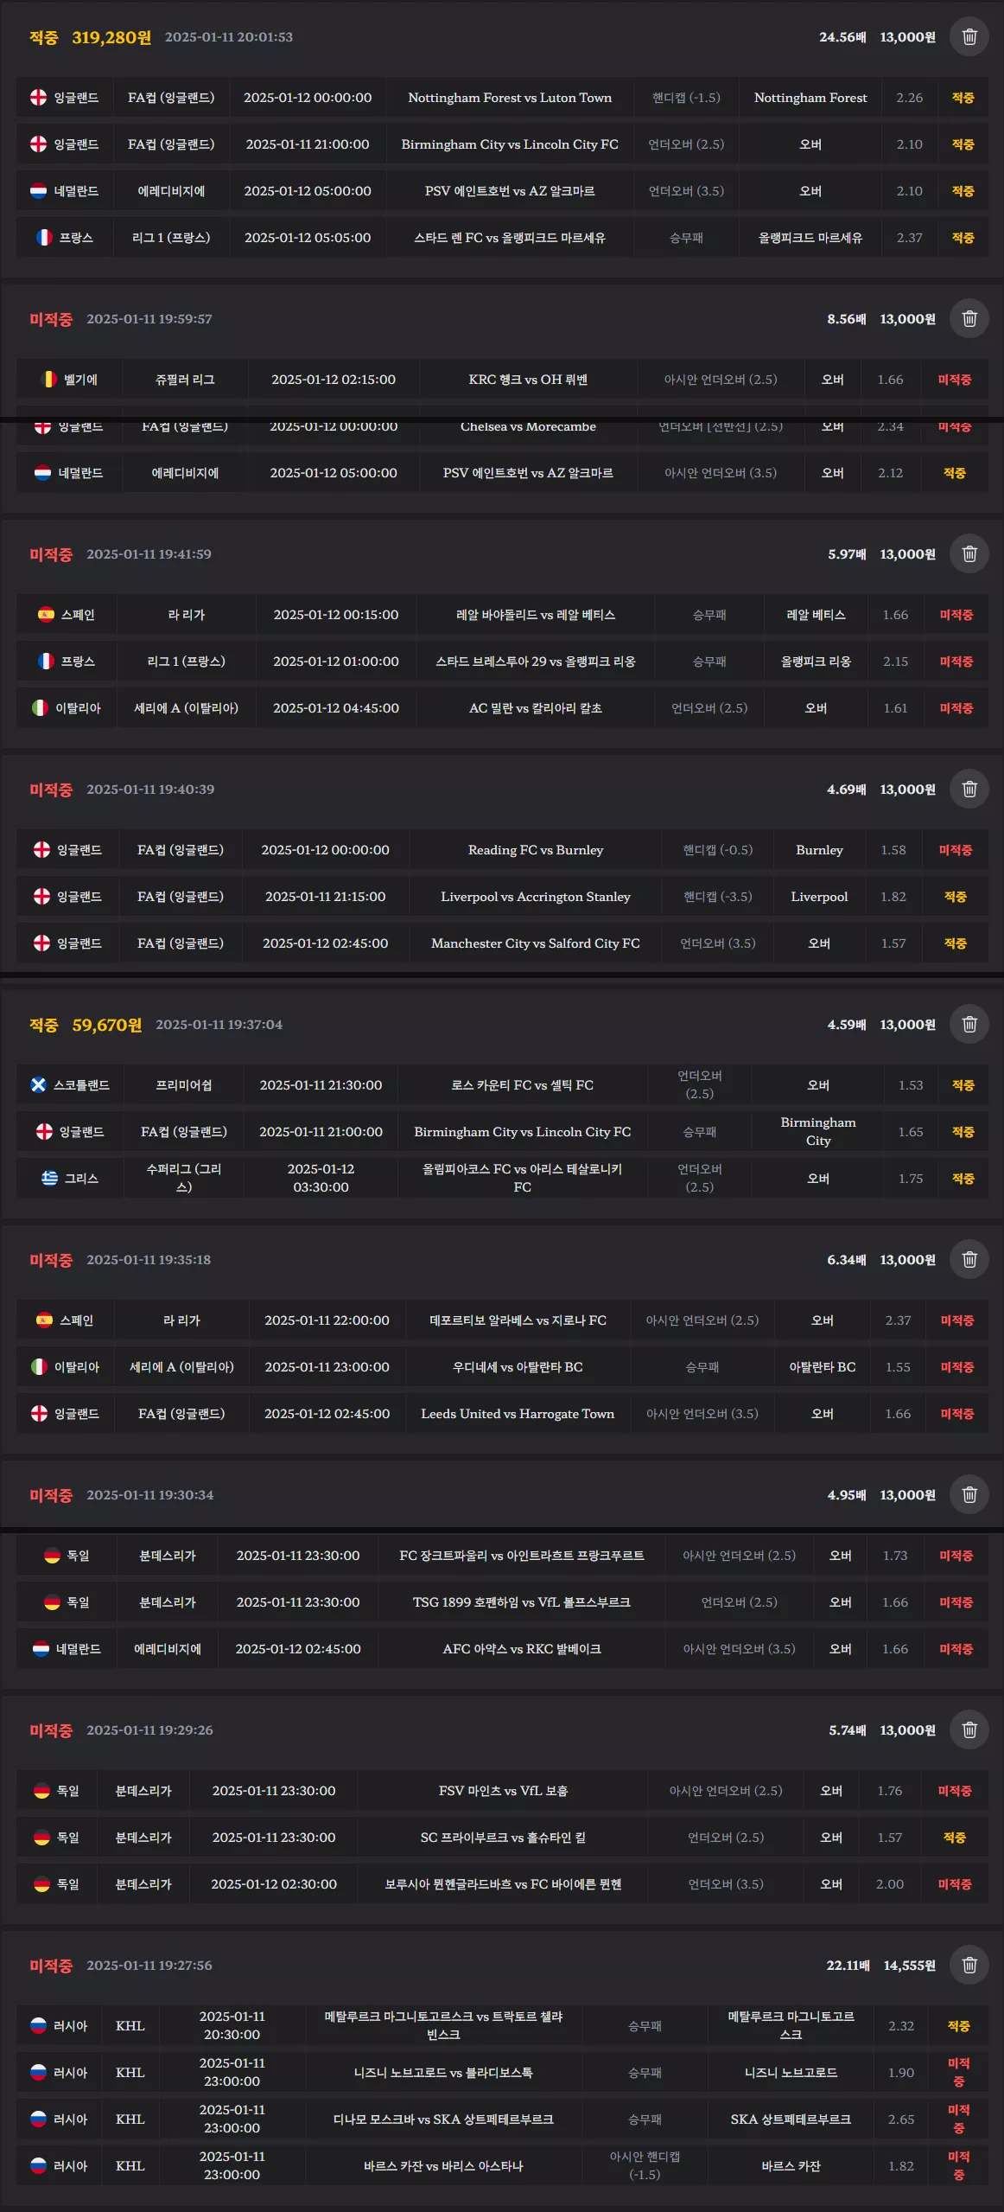Remove the bet slip from 19:30:34
This screenshot has height=2212, width=1004.
(969, 1495)
